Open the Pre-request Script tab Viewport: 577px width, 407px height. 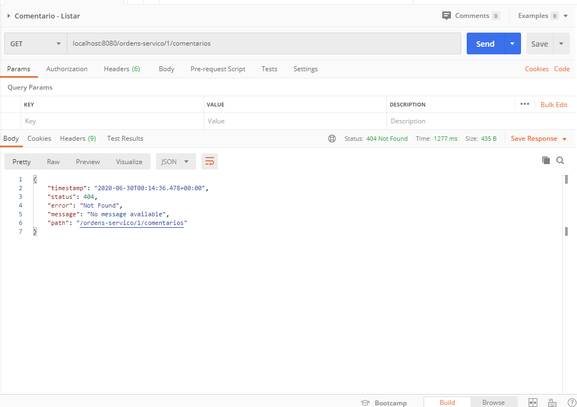tap(218, 69)
